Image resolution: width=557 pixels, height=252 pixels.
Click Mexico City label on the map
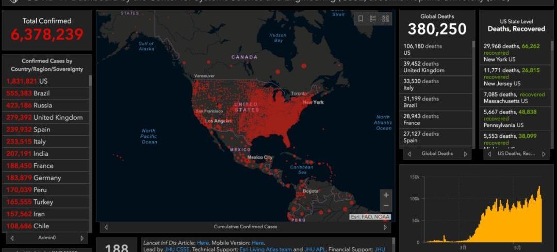(x=259, y=157)
